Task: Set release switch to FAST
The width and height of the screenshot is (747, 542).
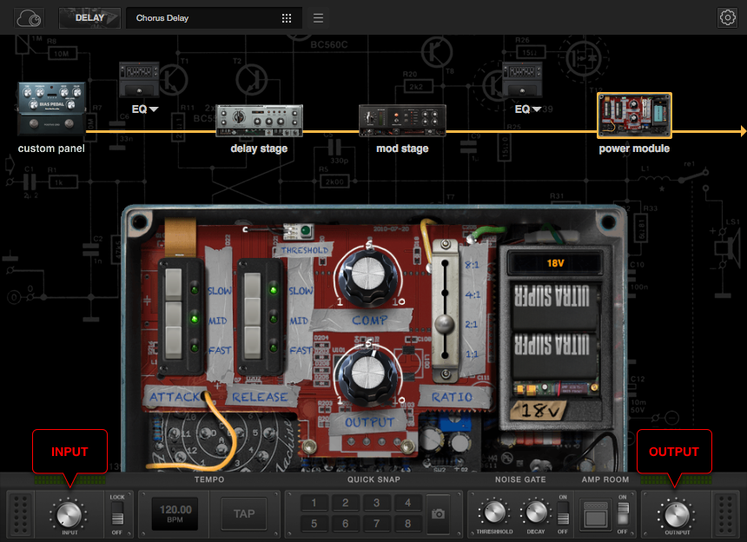Action: 253,342
